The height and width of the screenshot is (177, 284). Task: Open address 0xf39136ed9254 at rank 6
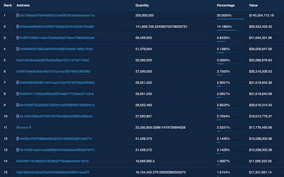(53, 71)
